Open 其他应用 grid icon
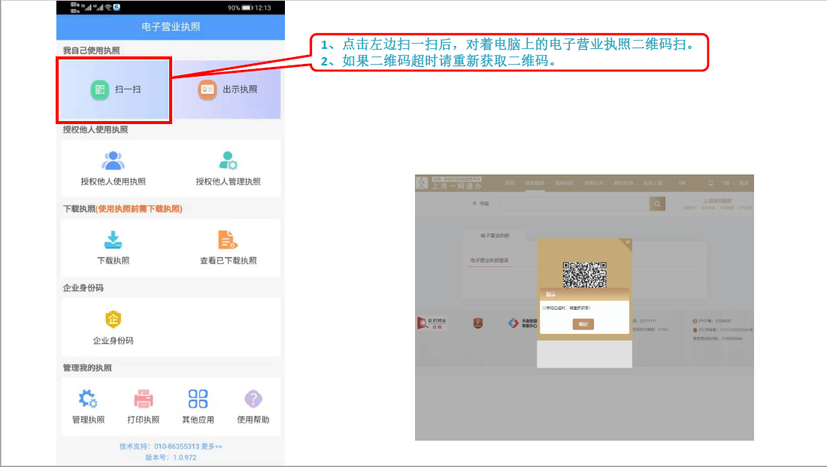This screenshot has height=467, width=827. pyautogui.click(x=198, y=399)
